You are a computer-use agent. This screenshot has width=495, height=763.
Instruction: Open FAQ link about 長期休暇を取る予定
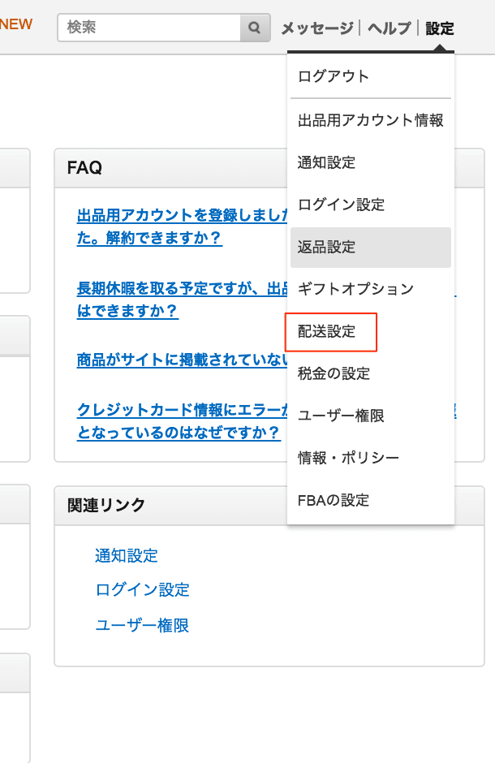pyautogui.click(x=179, y=300)
